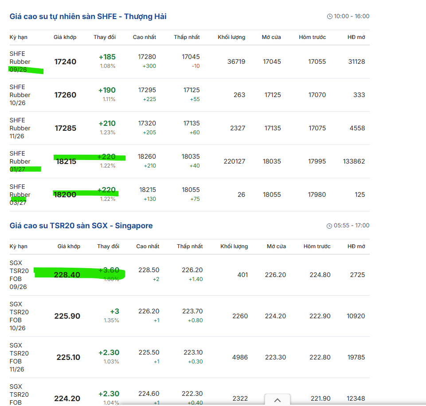Click SGX open price 223.30

[275, 357]
